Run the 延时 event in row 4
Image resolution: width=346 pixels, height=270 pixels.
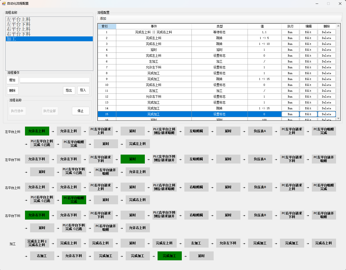point(290,49)
